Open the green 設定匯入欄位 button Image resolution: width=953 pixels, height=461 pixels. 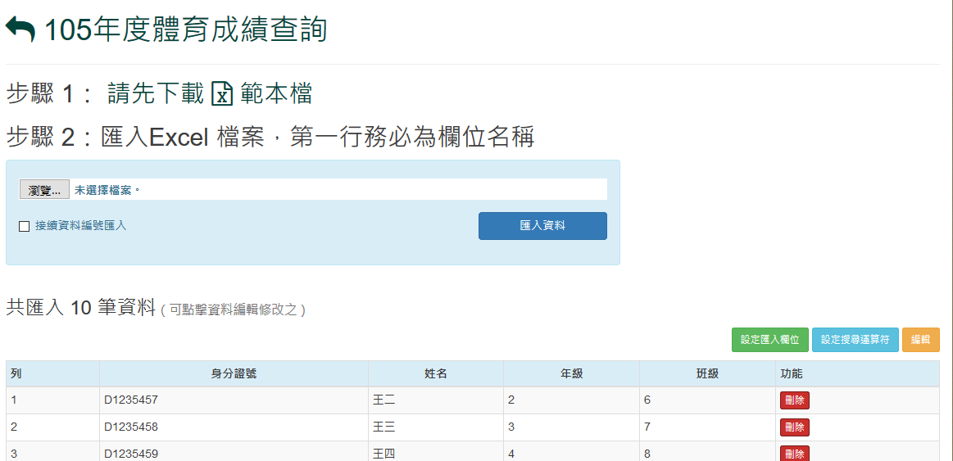[769, 340]
